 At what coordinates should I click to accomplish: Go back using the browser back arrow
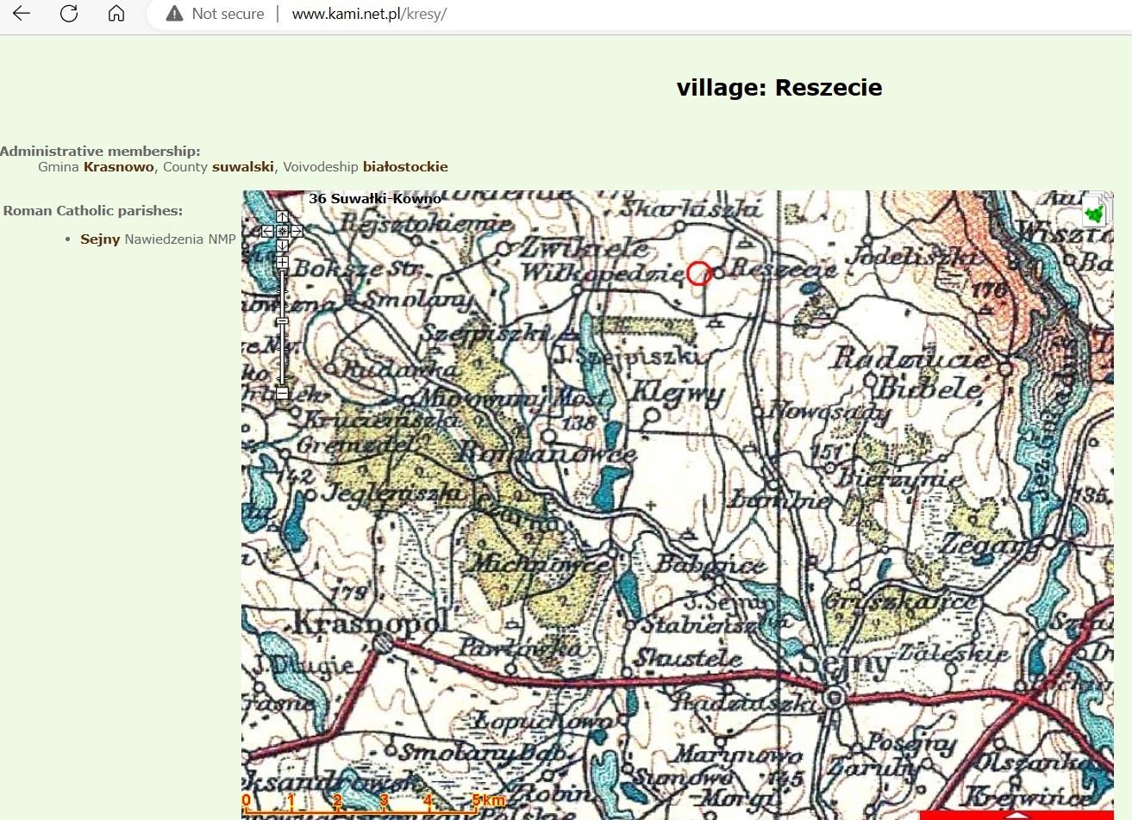(x=19, y=14)
